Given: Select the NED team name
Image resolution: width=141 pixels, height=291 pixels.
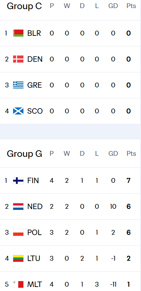Looking at the screenshot, I should coord(35,207).
